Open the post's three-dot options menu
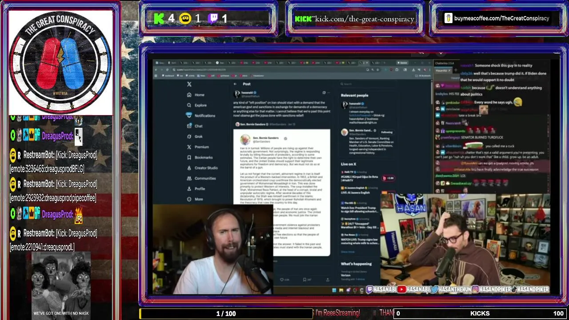The width and height of the screenshot is (569, 320). click(x=329, y=92)
